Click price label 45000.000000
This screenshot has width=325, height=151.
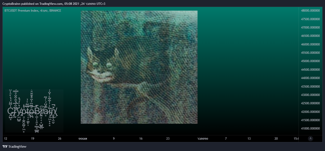310,61
